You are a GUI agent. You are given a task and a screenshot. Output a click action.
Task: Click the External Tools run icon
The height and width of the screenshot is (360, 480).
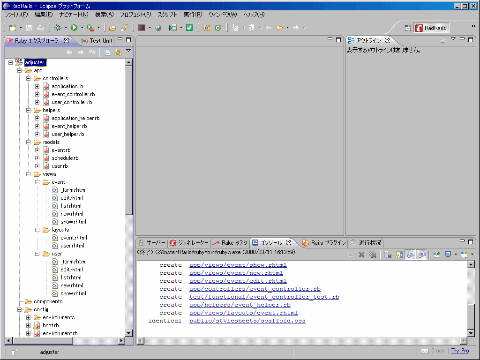[x=90, y=28]
